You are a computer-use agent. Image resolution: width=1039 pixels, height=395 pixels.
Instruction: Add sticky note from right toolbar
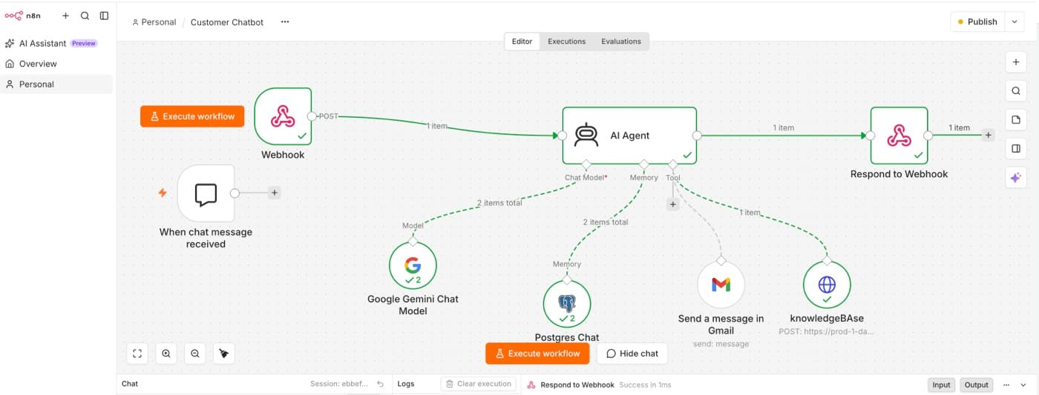pos(1016,119)
